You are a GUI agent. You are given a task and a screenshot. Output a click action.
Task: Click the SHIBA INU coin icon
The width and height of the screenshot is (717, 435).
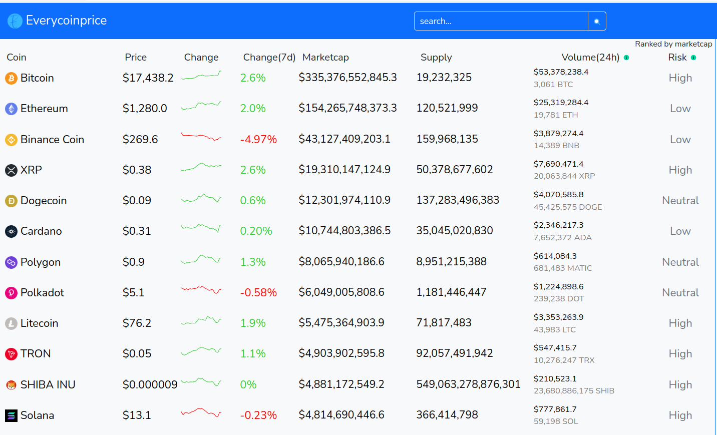point(11,385)
